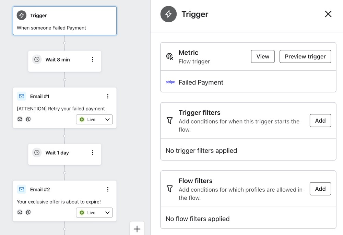Viewport: 343px width, 235px height.
Task: Open the three-dot menu on Wait 8 min
Action: 92,59
